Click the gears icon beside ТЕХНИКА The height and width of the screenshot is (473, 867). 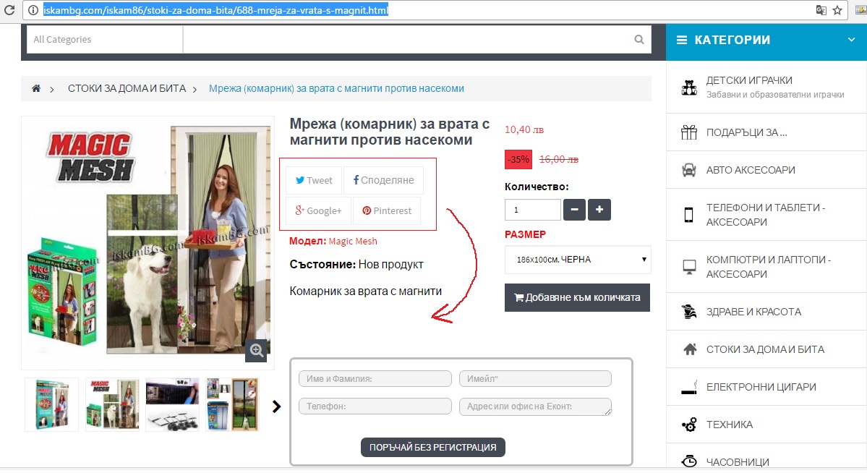(689, 425)
